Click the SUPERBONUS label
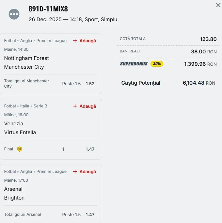 (x=134, y=64)
